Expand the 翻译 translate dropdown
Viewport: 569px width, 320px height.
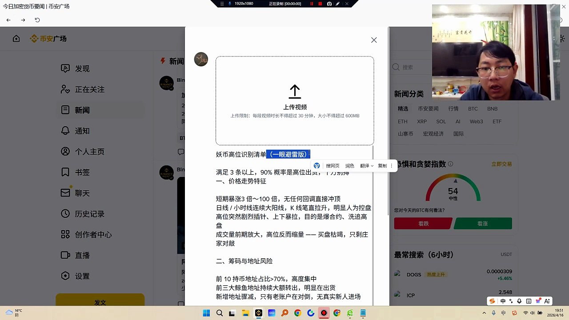coord(366,166)
